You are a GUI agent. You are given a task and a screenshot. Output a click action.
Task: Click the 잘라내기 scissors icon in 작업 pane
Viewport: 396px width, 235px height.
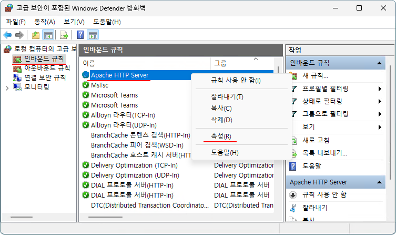(x=293, y=208)
